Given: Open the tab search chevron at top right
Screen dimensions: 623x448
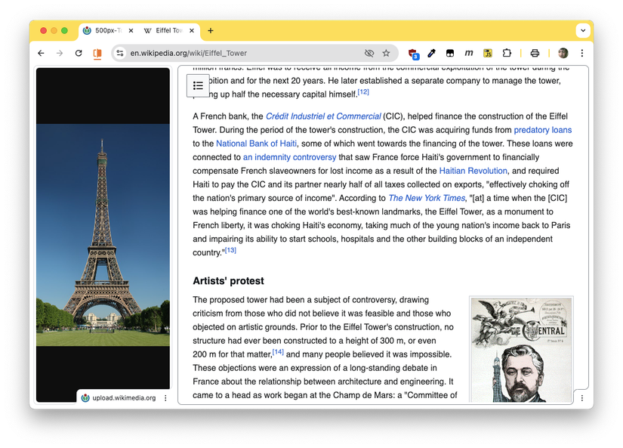Looking at the screenshot, I should (x=582, y=30).
